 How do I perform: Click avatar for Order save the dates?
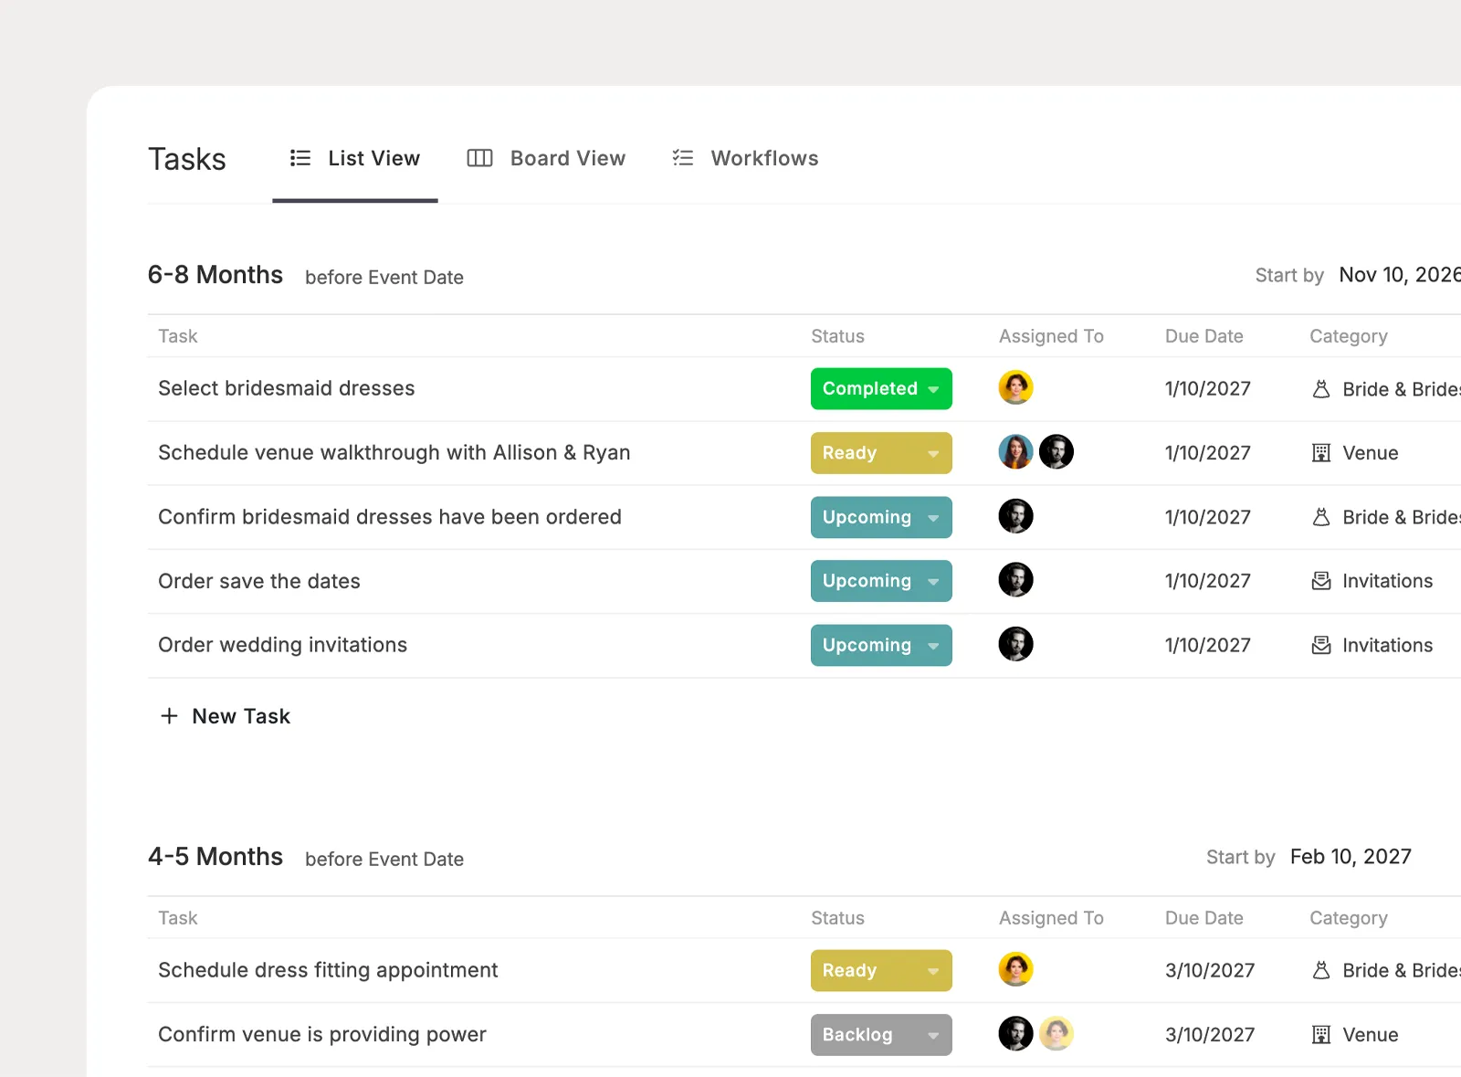(x=1015, y=579)
